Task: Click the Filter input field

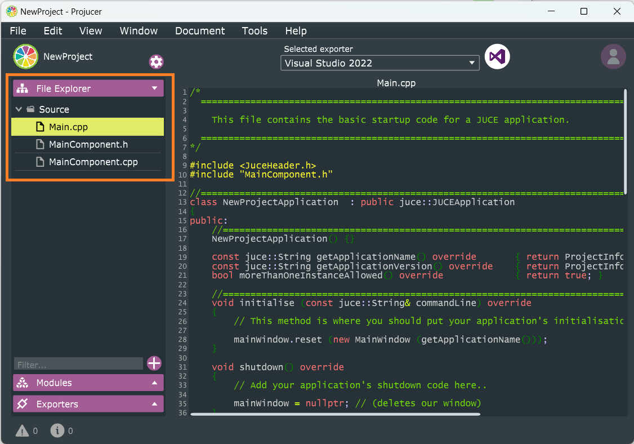Action: click(78, 363)
